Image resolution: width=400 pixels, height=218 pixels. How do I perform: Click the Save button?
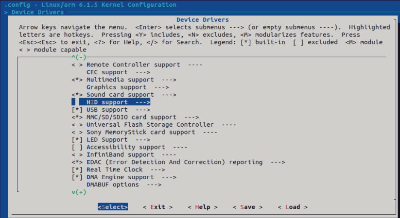click(248, 207)
